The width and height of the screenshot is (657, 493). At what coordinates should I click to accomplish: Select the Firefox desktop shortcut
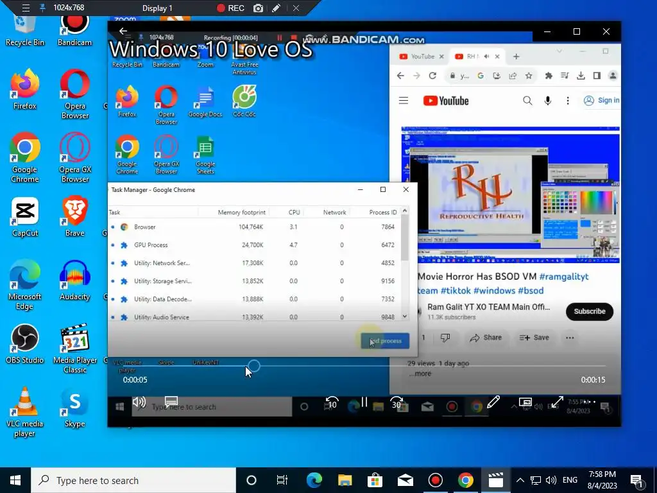pos(25,89)
